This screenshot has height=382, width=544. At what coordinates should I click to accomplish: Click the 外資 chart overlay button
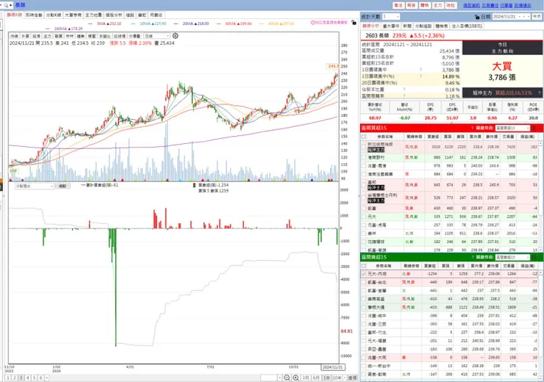pos(25,36)
